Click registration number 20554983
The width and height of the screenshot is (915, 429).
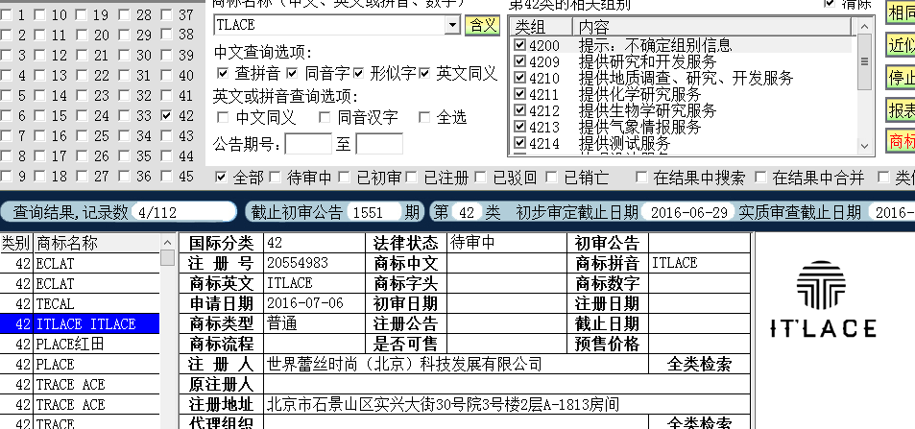[298, 263]
